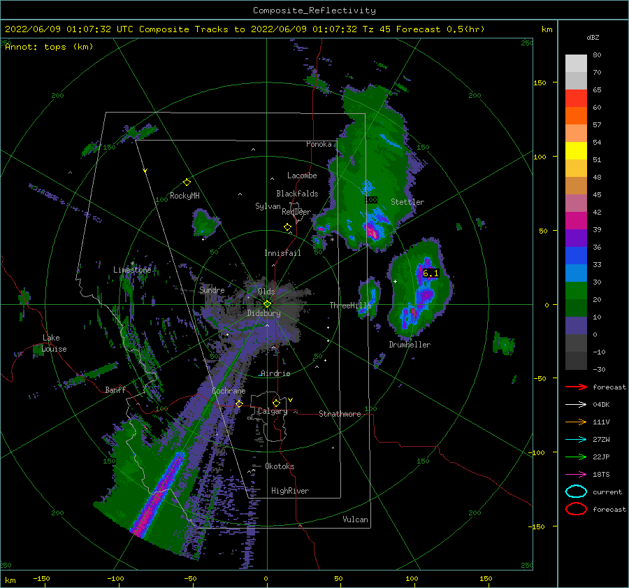Click the HighRiver town label
This screenshot has height=588, width=629.
tap(290, 491)
